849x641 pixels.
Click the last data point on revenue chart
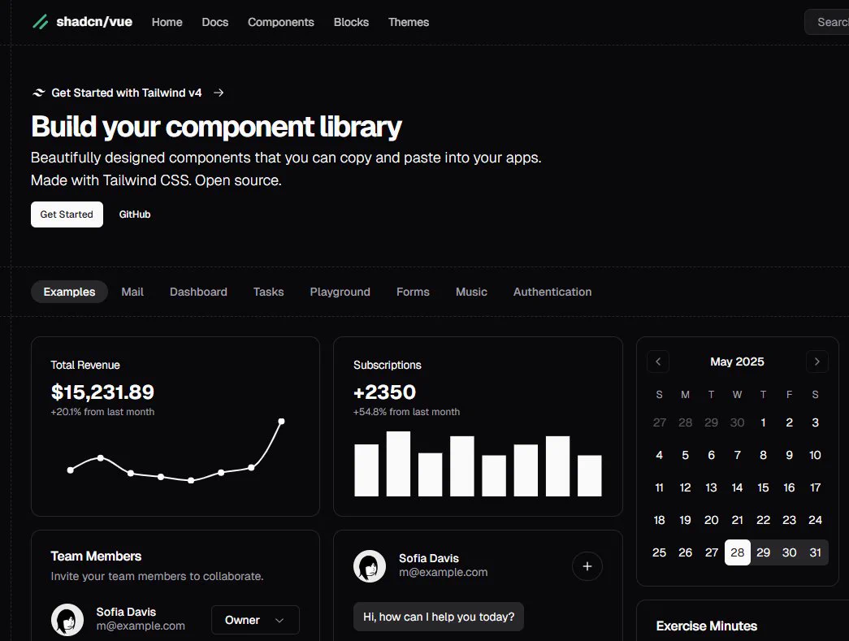[x=282, y=421]
